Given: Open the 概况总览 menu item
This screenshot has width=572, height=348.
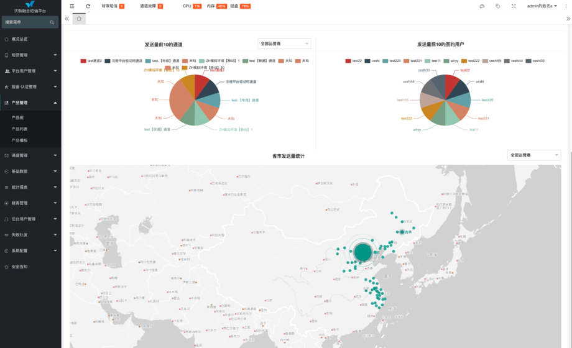Looking at the screenshot, I should pyautogui.click(x=30, y=39).
